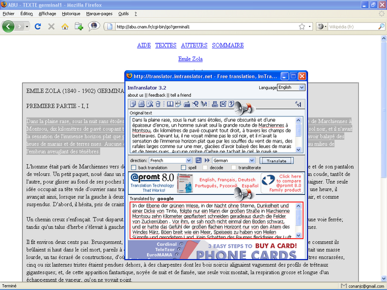The image size is (387, 290).
Task: Tick the decode checkbox
Action: (205, 168)
